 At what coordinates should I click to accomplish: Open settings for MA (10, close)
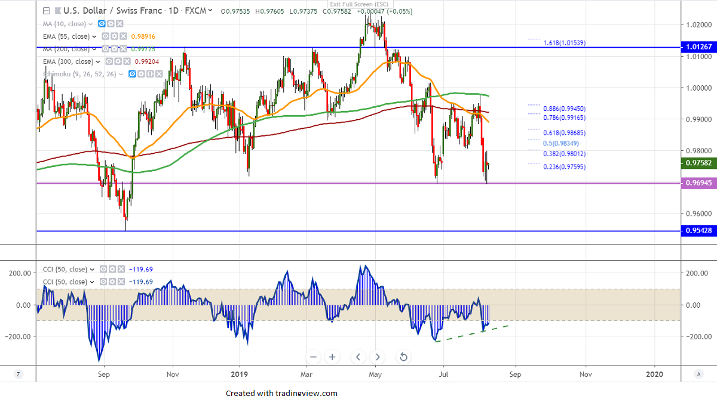111,24
